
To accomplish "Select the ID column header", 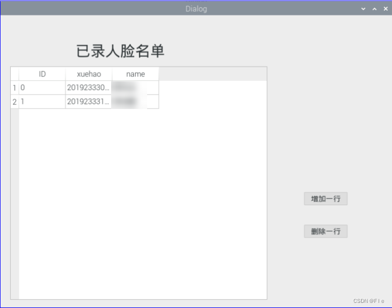I will (x=42, y=74).
